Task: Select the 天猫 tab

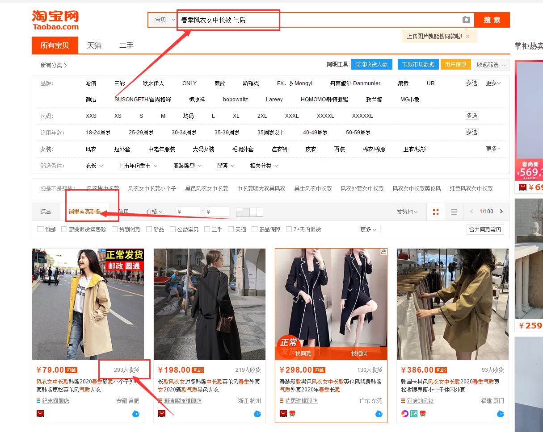Action: pos(94,45)
